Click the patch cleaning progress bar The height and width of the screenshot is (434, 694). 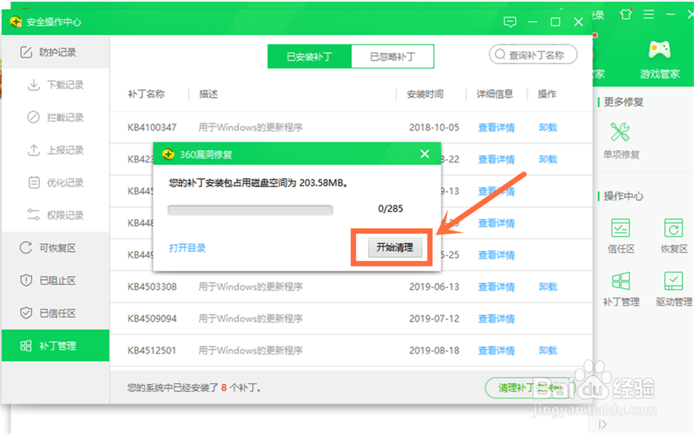[250, 210]
